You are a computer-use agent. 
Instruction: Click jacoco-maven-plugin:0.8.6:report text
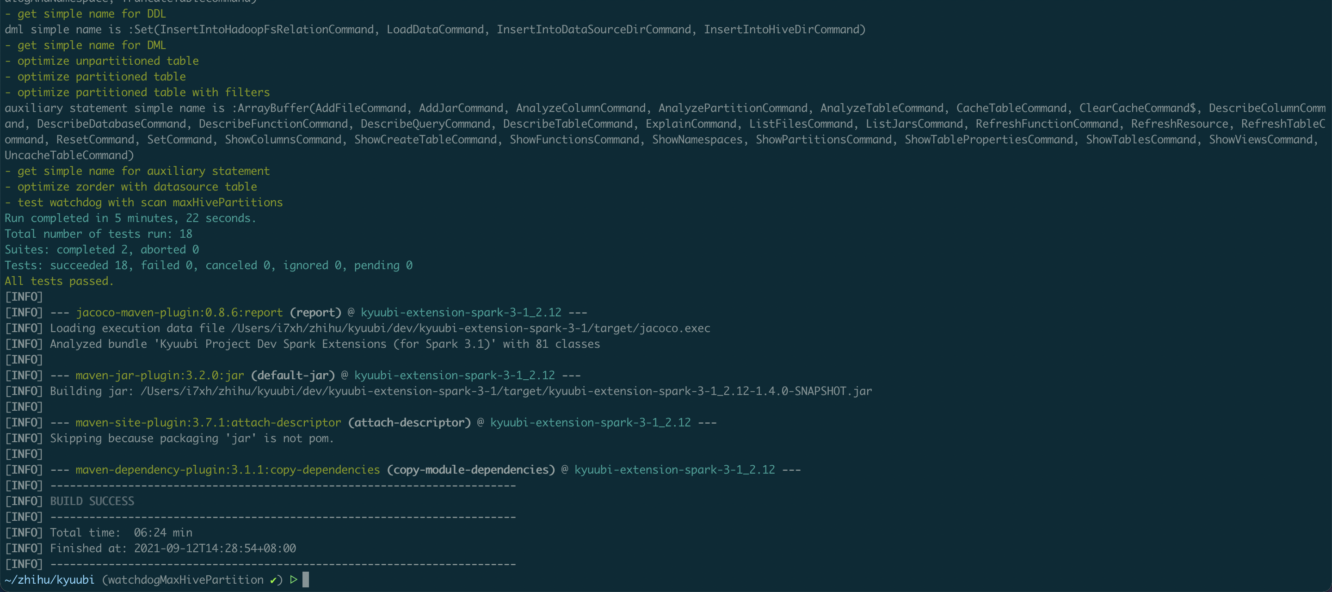tap(179, 312)
